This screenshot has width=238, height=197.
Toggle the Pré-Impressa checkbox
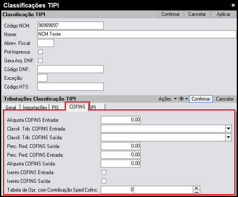click(40, 52)
